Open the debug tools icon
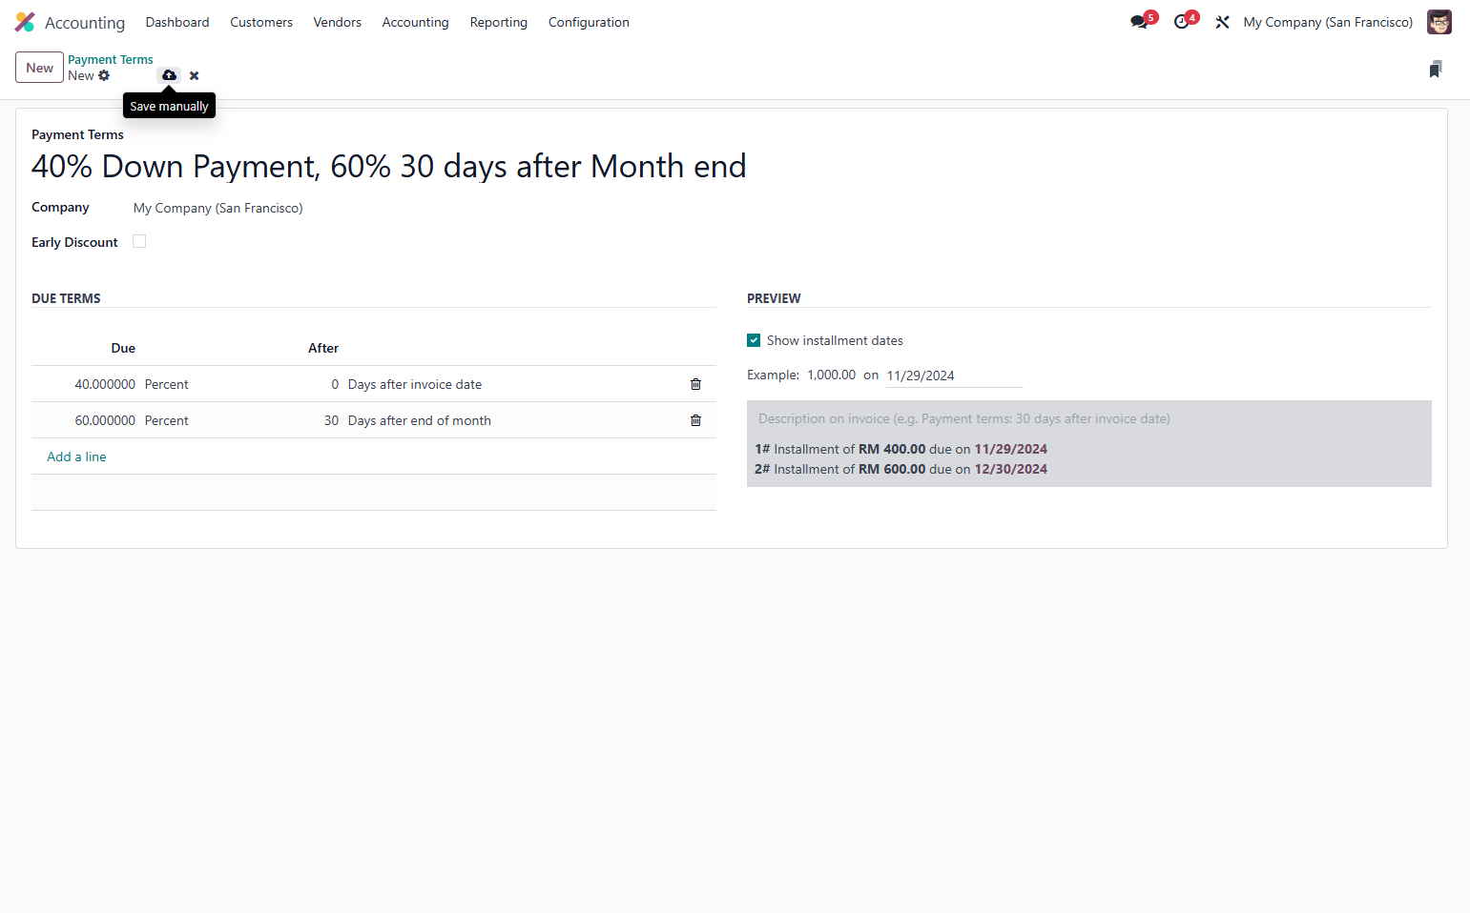 1222,22
